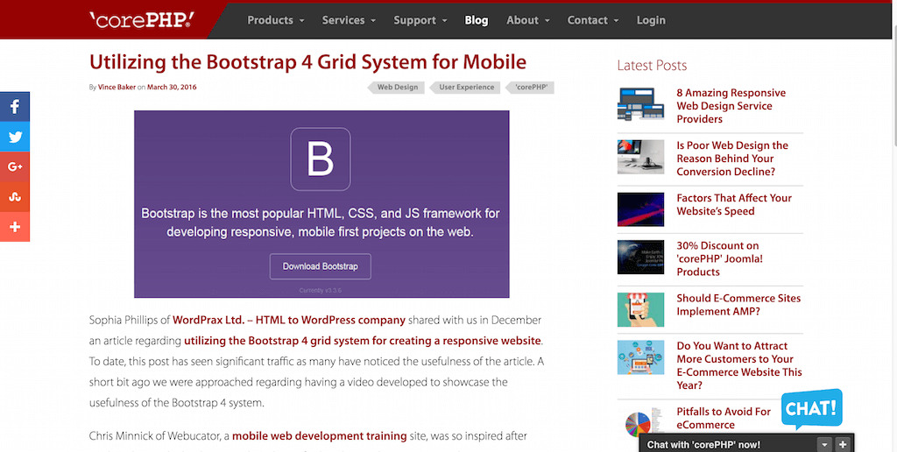Open the Bootstrap 4 grid system article link
The image size is (897, 452).
(x=362, y=341)
